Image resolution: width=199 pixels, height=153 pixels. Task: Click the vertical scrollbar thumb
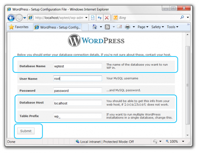point(187,85)
